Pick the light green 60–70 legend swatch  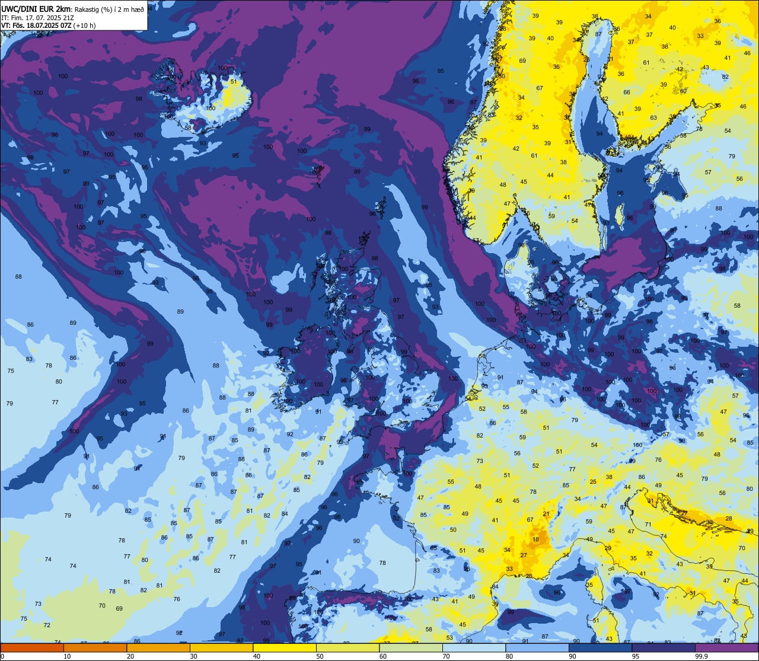411,647
